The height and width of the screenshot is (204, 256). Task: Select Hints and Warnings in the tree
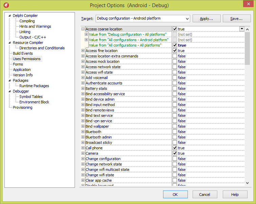click(35, 26)
